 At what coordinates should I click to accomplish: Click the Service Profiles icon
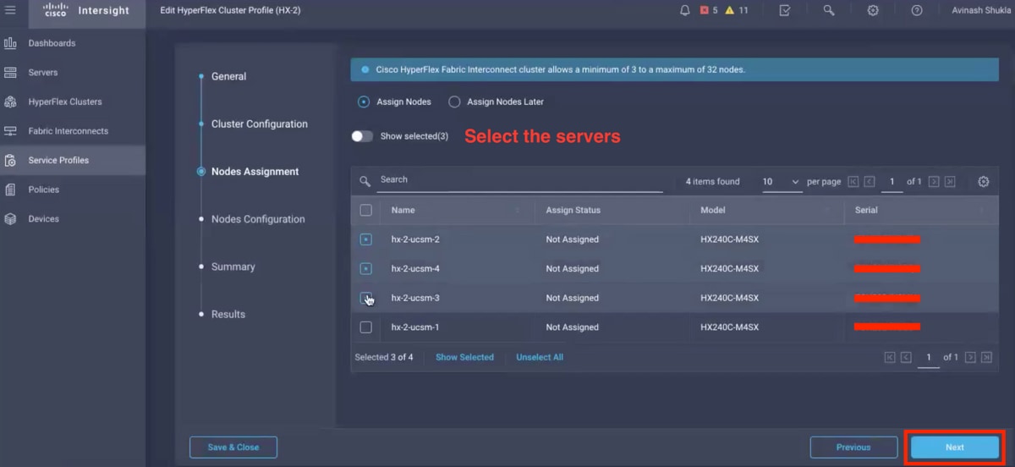point(11,160)
